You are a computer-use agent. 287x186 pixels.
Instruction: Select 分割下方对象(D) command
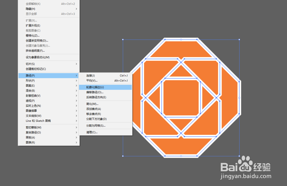(x=105, y=119)
